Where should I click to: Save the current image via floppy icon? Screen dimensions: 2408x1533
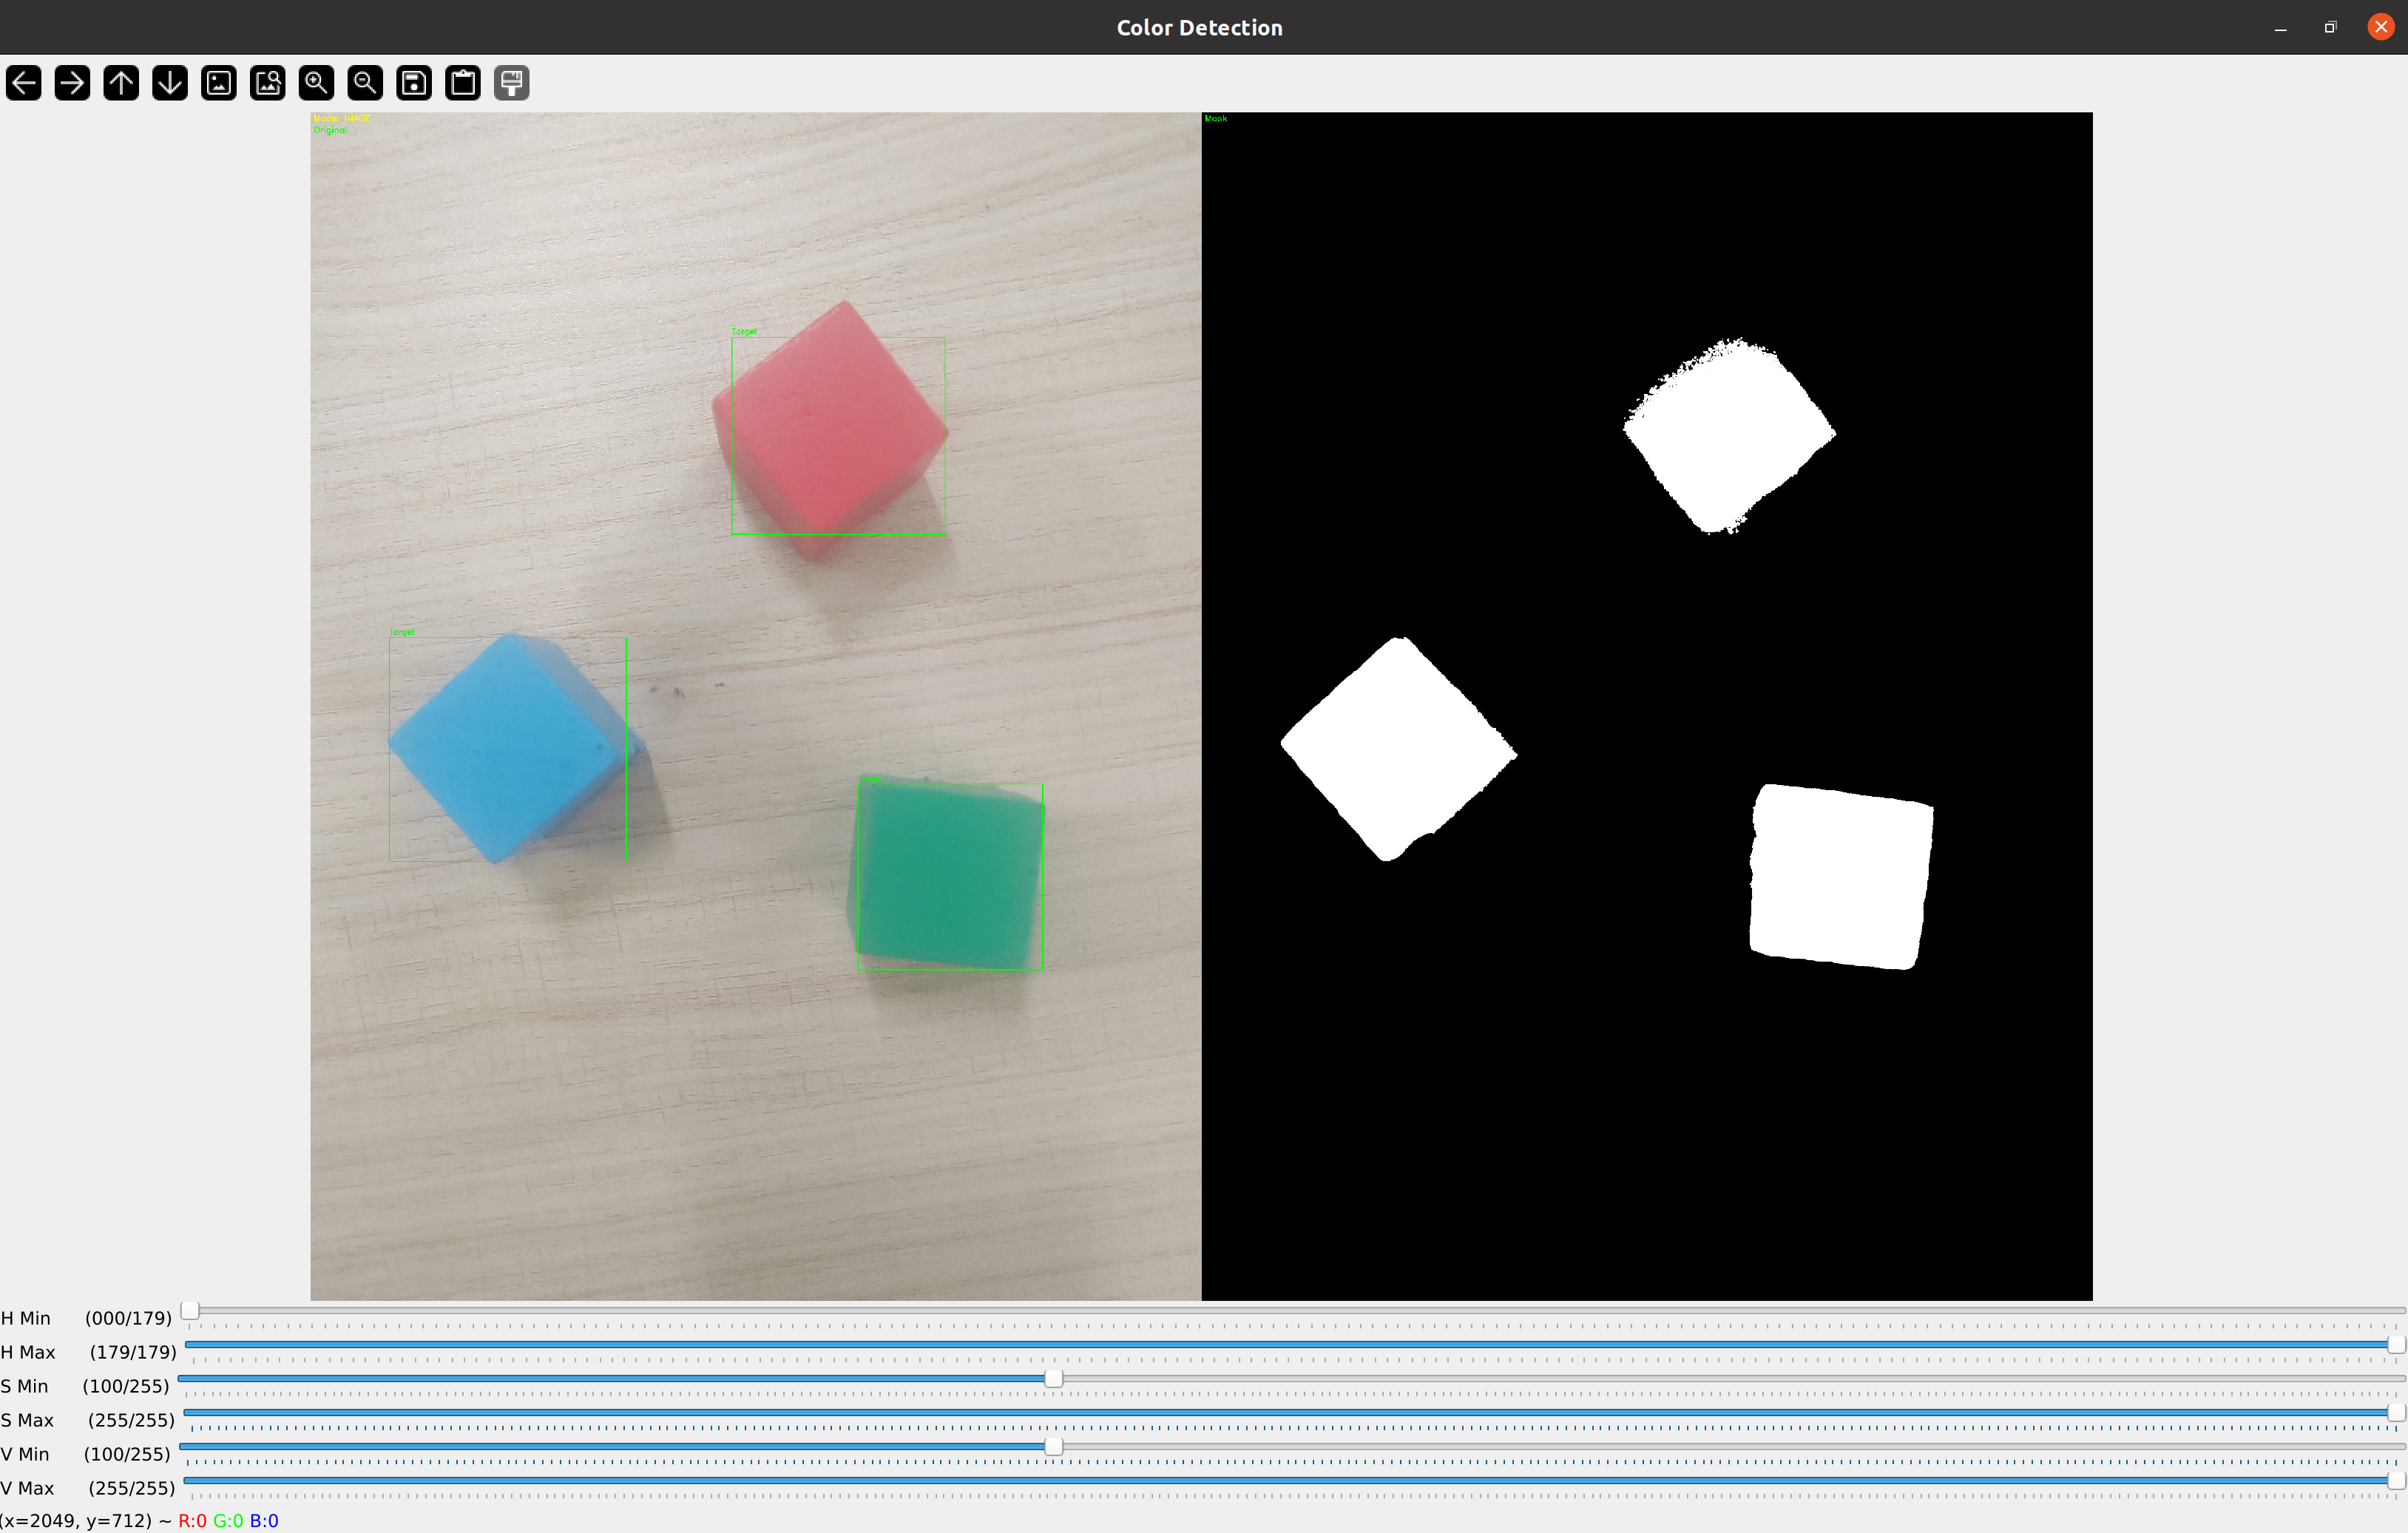click(x=414, y=83)
